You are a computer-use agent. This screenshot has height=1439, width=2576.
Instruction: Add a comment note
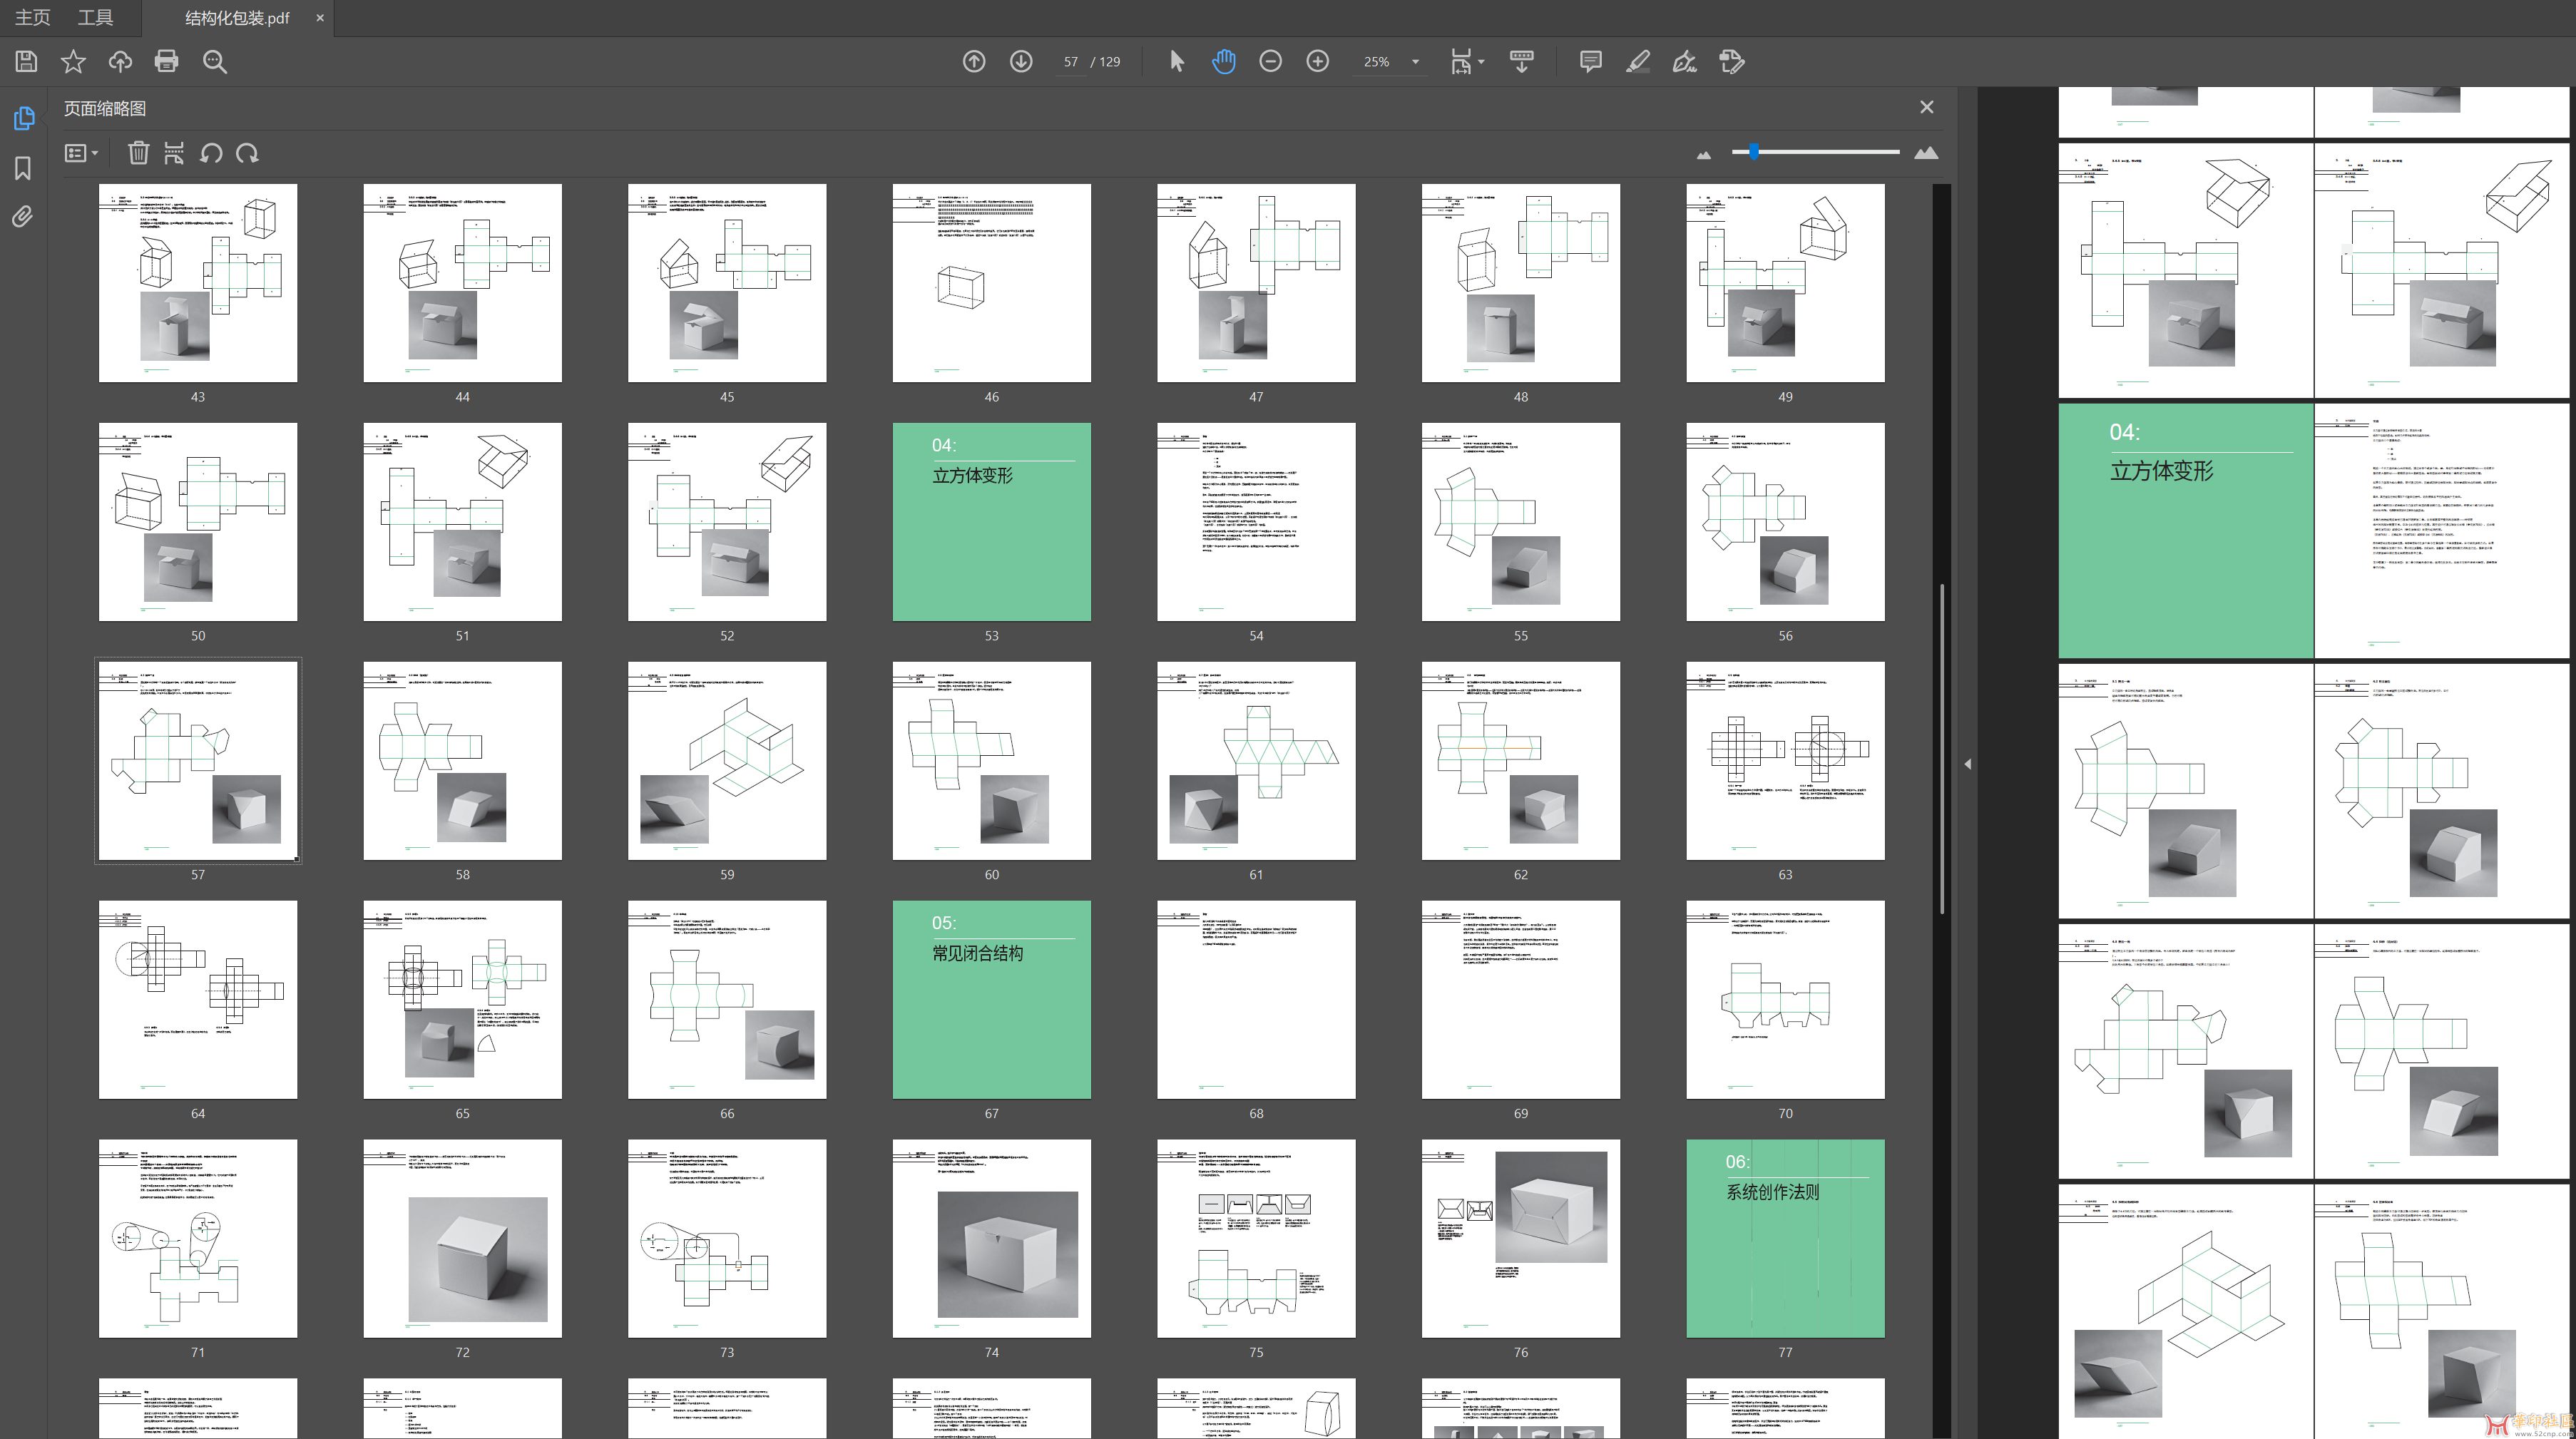[x=1590, y=62]
